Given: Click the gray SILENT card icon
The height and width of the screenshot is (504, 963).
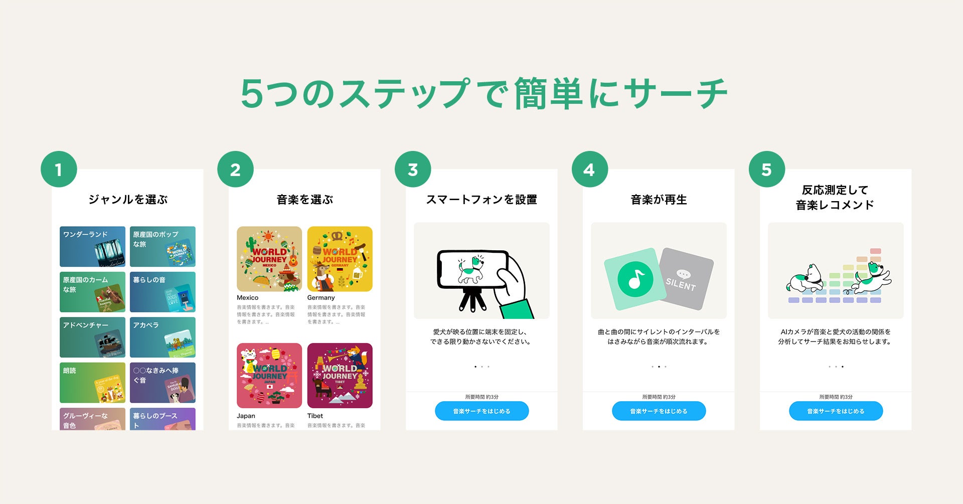Looking at the screenshot, I should [685, 279].
